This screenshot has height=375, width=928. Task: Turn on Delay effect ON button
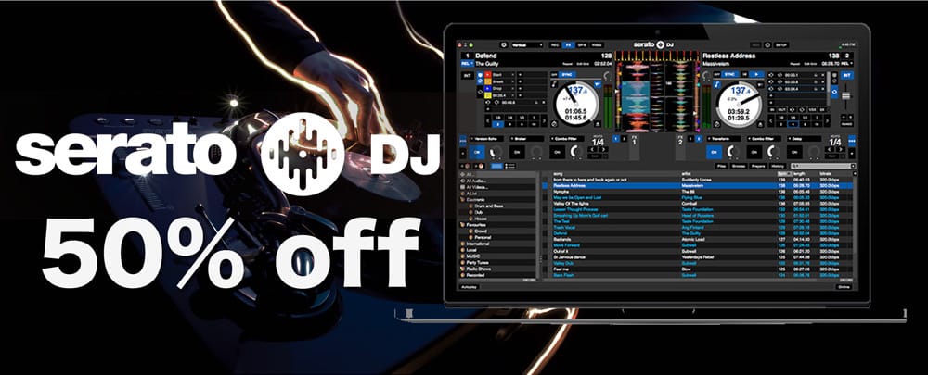[794, 152]
